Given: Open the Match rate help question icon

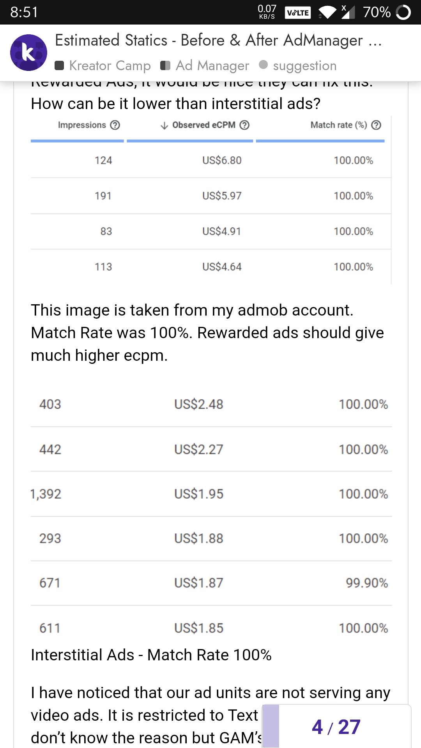Looking at the screenshot, I should click(x=376, y=125).
